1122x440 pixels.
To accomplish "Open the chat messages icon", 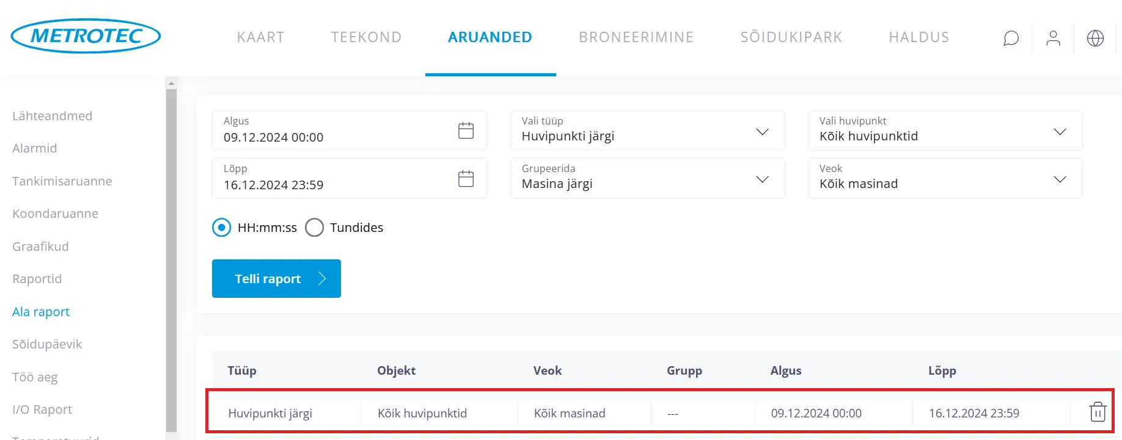I will tap(1011, 38).
